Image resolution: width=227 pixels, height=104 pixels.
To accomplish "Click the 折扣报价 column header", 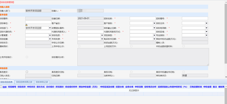I will (60, 87).
